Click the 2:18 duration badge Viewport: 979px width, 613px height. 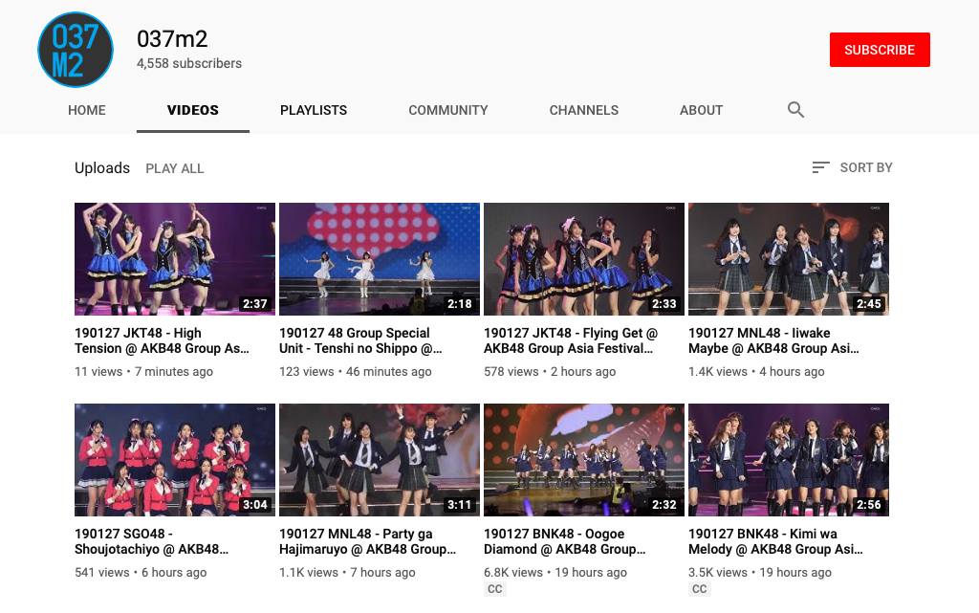(460, 304)
